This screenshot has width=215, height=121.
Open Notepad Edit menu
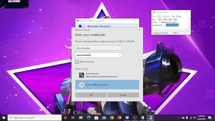point(159,16)
